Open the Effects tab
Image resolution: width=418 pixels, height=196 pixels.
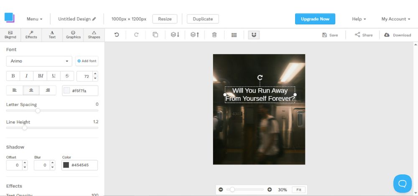[x=31, y=35]
